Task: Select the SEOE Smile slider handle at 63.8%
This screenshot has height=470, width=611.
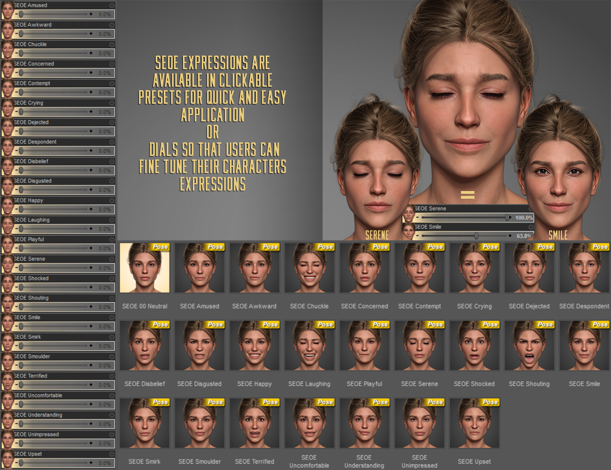Action: point(477,235)
